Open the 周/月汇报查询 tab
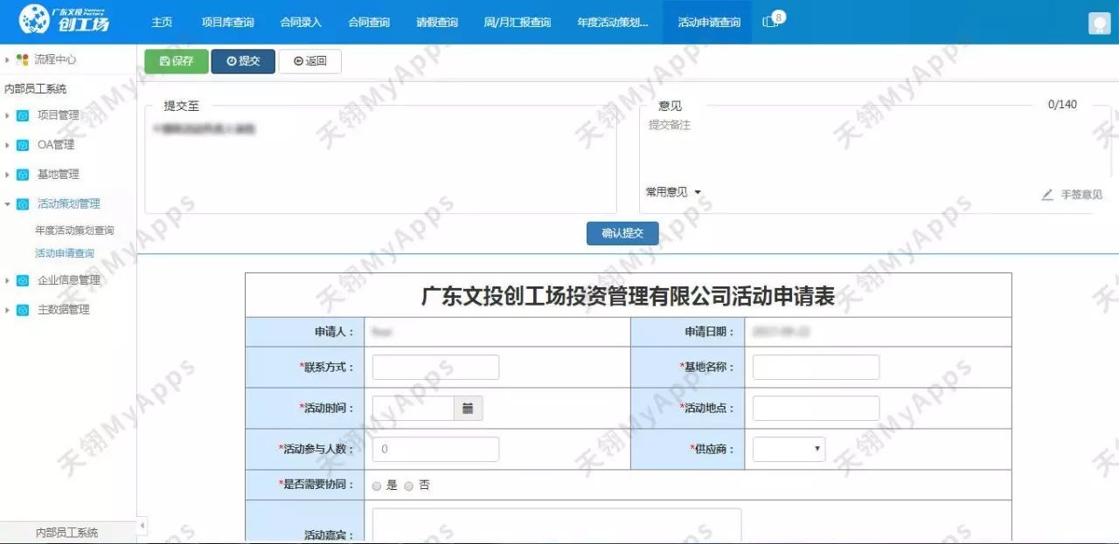 518,22
